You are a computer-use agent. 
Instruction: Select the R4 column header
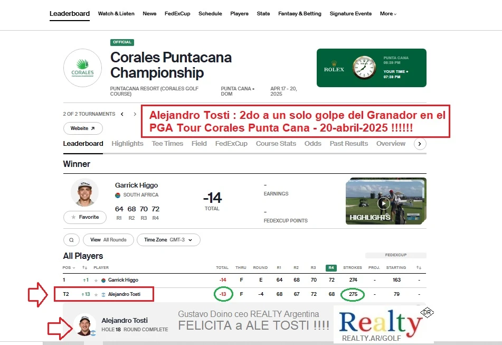click(331, 268)
